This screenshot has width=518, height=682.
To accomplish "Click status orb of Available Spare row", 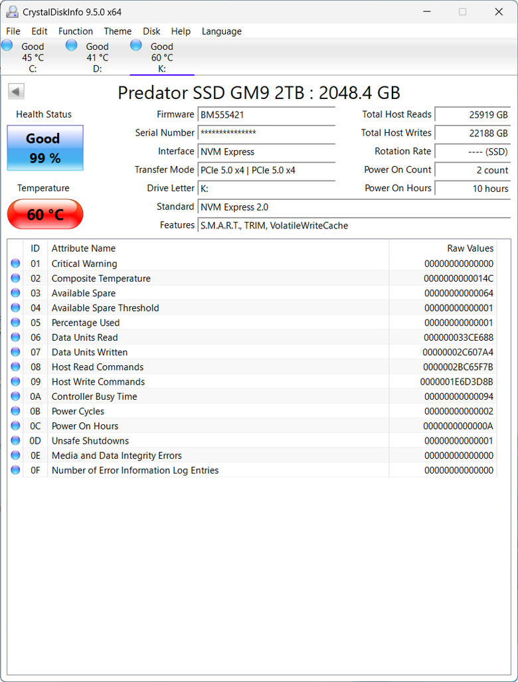I will click(x=15, y=293).
